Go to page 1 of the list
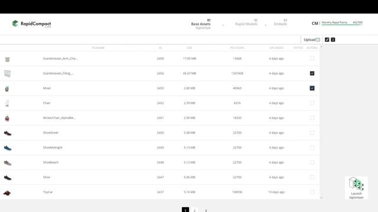Screen dimensions: 378x212 (185, 210)
